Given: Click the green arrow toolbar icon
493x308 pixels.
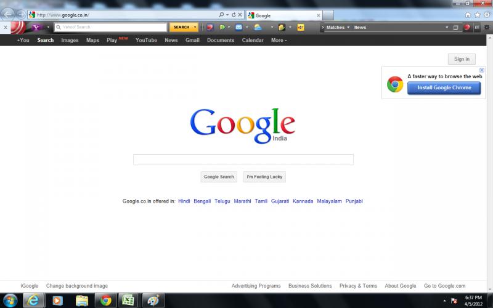Looking at the screenshot, I should click(x=222, y=27).
